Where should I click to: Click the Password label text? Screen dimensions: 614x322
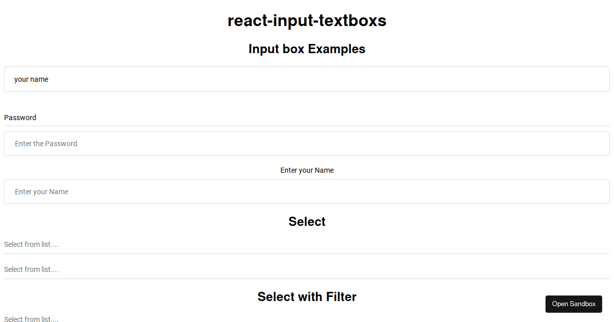coord(20,118)
